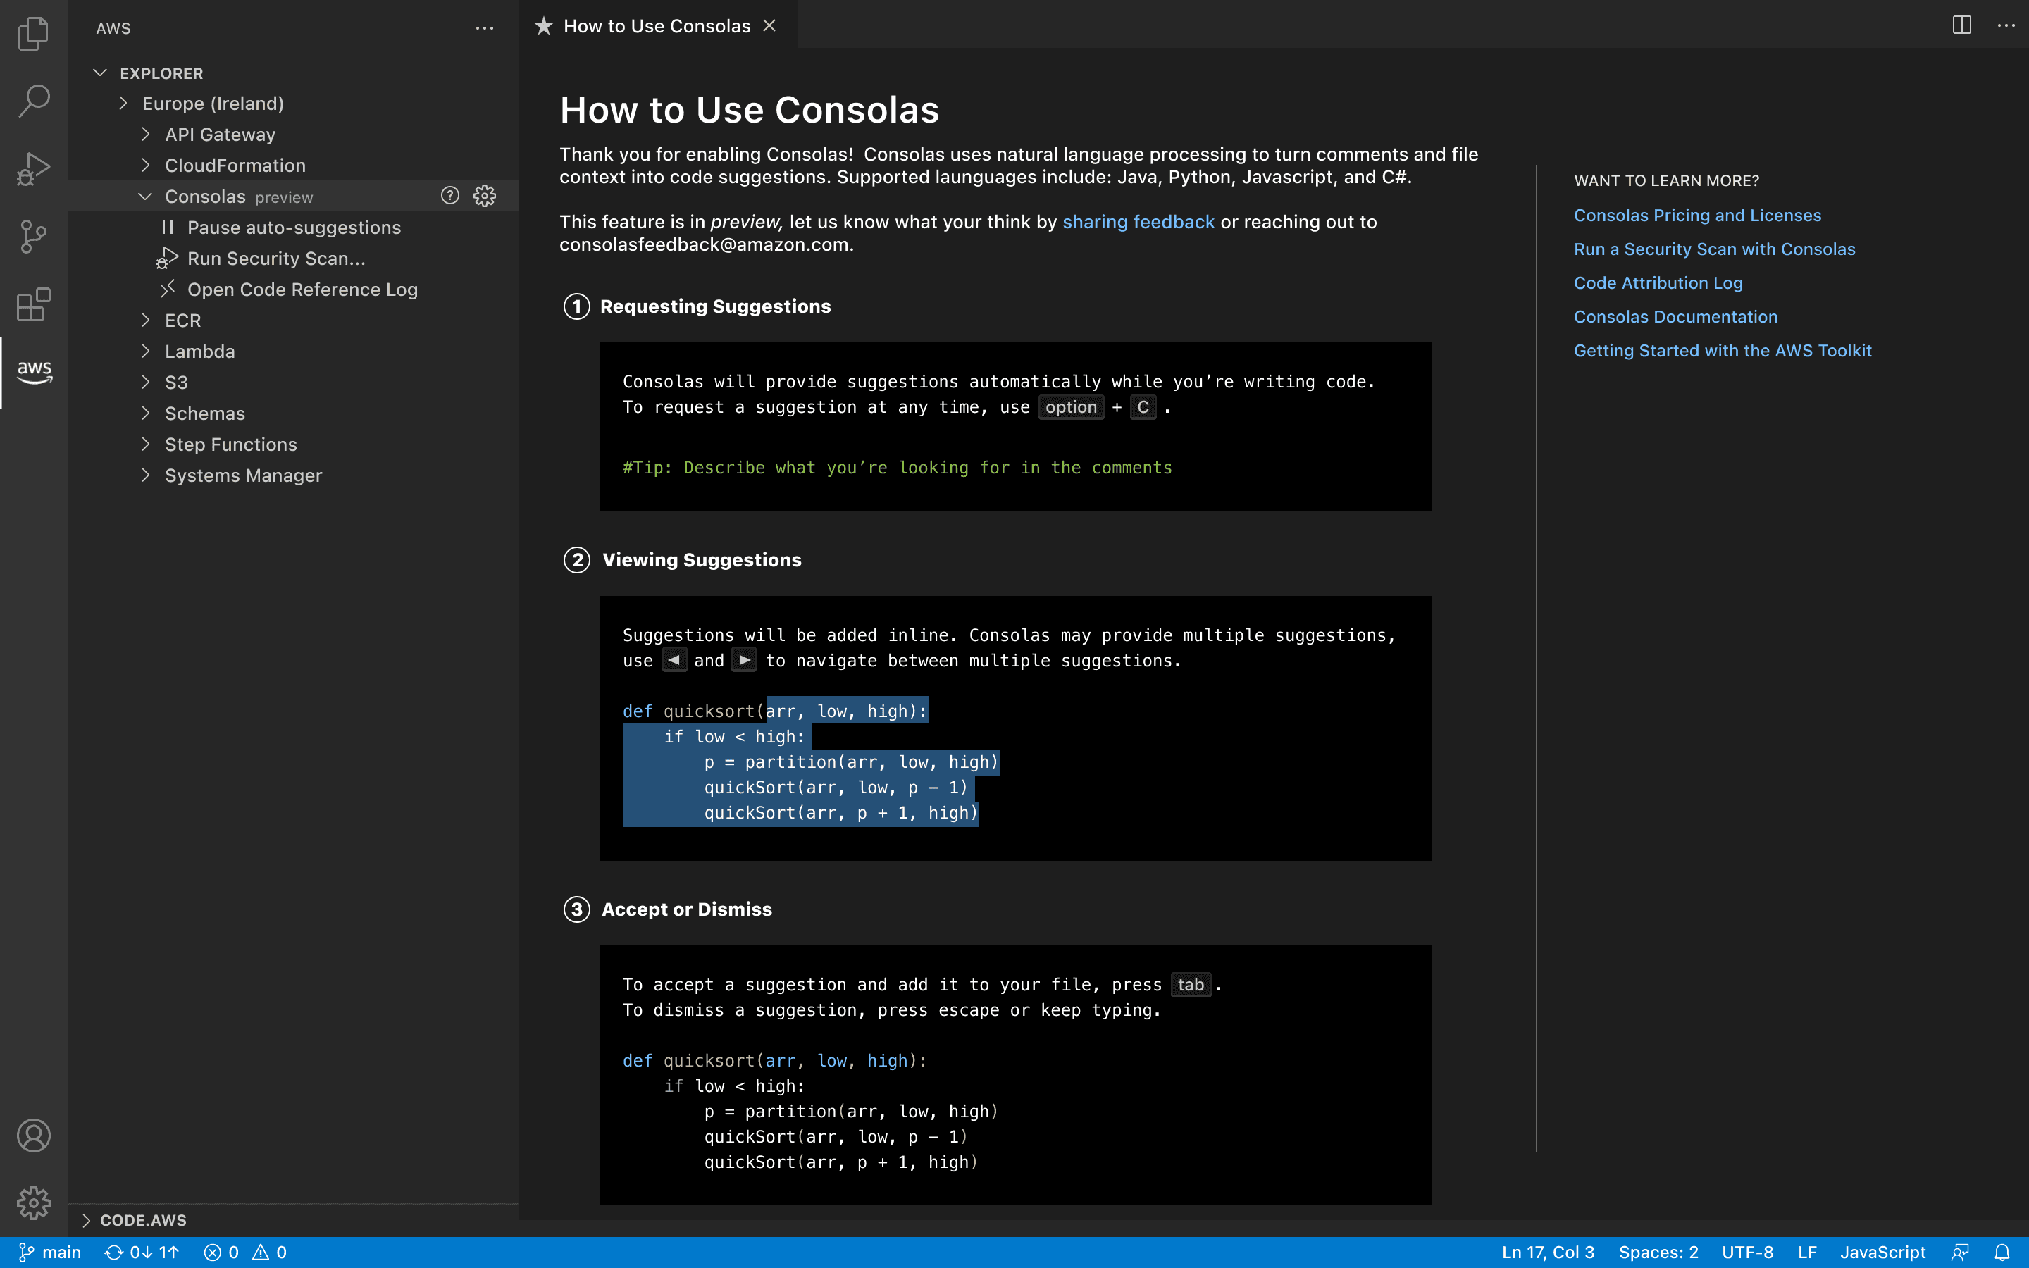This screenshot has width=2029, height=1268.
Task: Click the Run Security Scan icon
Action: [168, 259]
